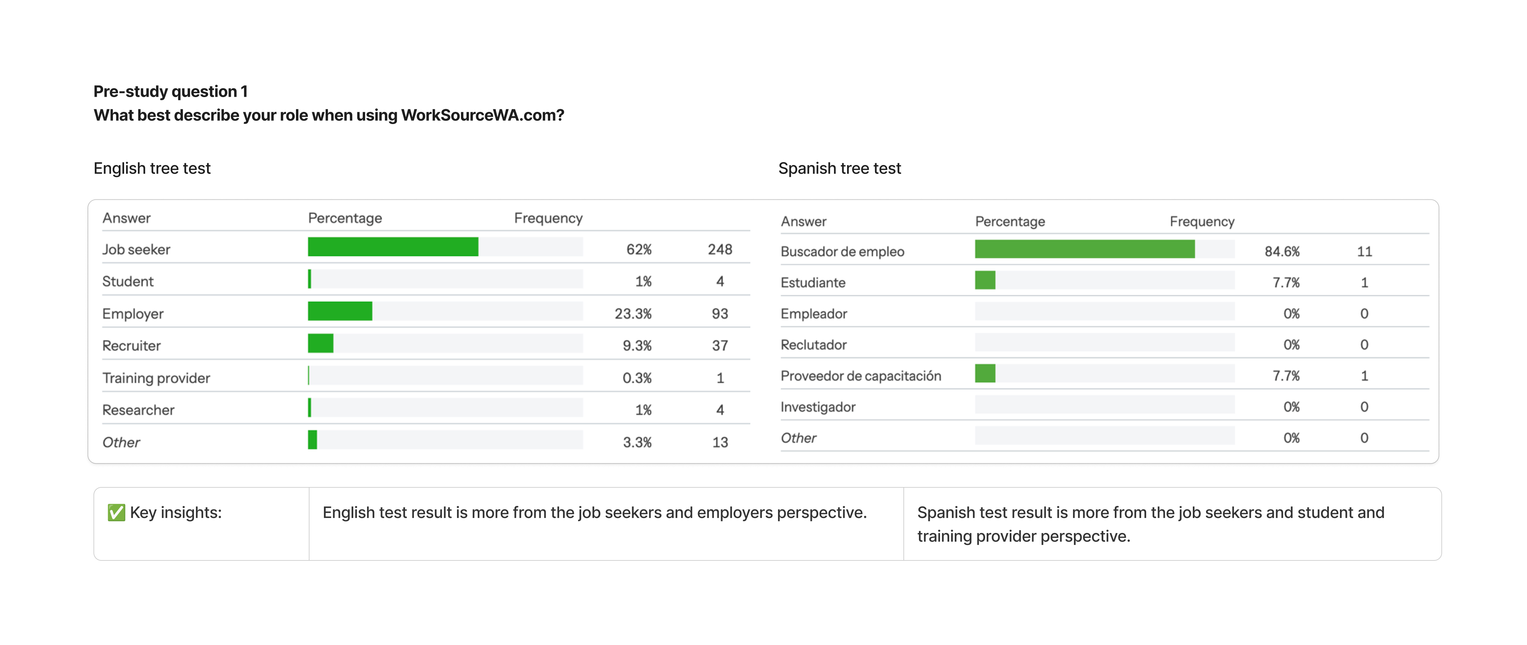Click the English table Percentage column header
The height and width of the screenshot is (645, 1527).
pyautogui.click(x=344, y=218)
